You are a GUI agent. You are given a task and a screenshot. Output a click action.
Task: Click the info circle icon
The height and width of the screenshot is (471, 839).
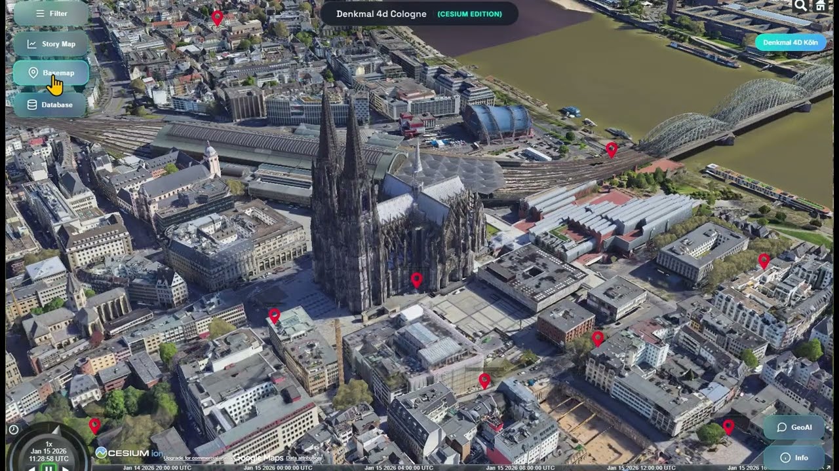coord(786,458)
